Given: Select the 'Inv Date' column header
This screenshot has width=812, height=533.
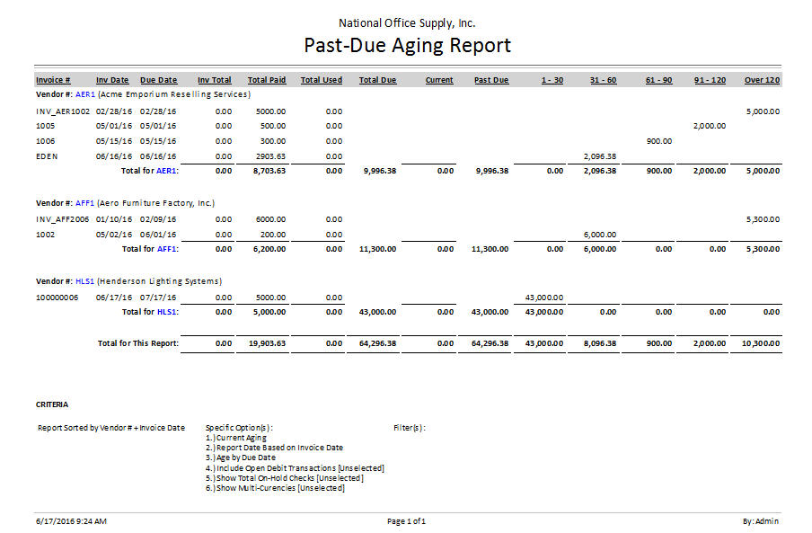Looking at the screenshot, I should 112,80.
